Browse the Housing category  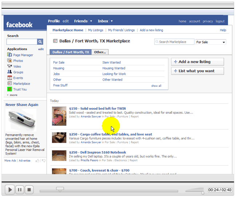point(59,68)
